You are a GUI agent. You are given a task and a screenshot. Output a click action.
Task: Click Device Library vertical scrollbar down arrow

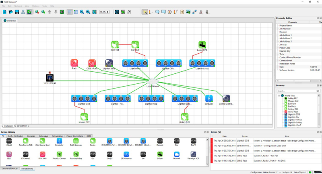(x=207, y=165)
